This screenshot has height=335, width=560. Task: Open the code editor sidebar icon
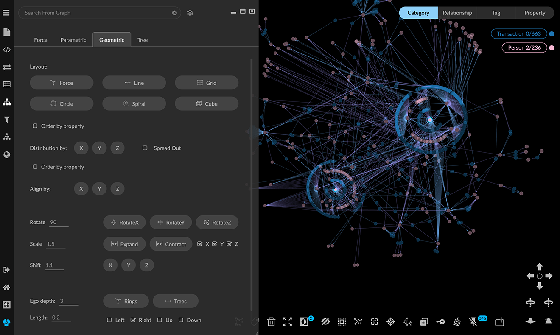tap(7, 50)
